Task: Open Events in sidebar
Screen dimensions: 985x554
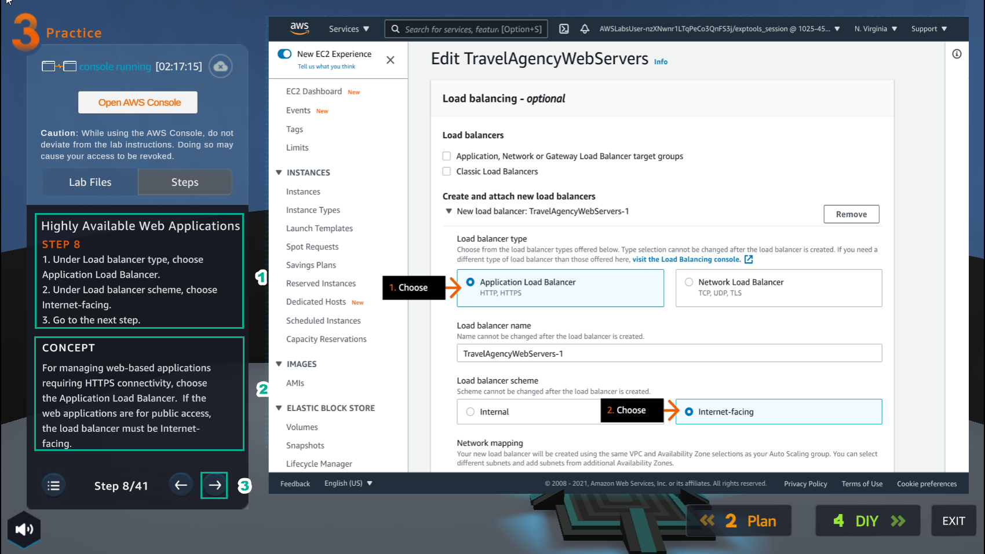Action: (x=298, y=110)
